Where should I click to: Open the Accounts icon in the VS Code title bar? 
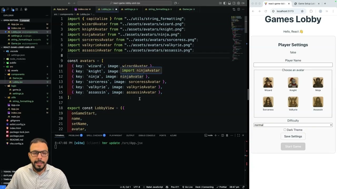pyautogui.click(x=239, y=3)
